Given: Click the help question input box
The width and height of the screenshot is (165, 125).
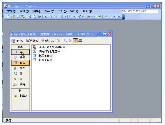Looking at the screenshot, I should tap(140, 11).
